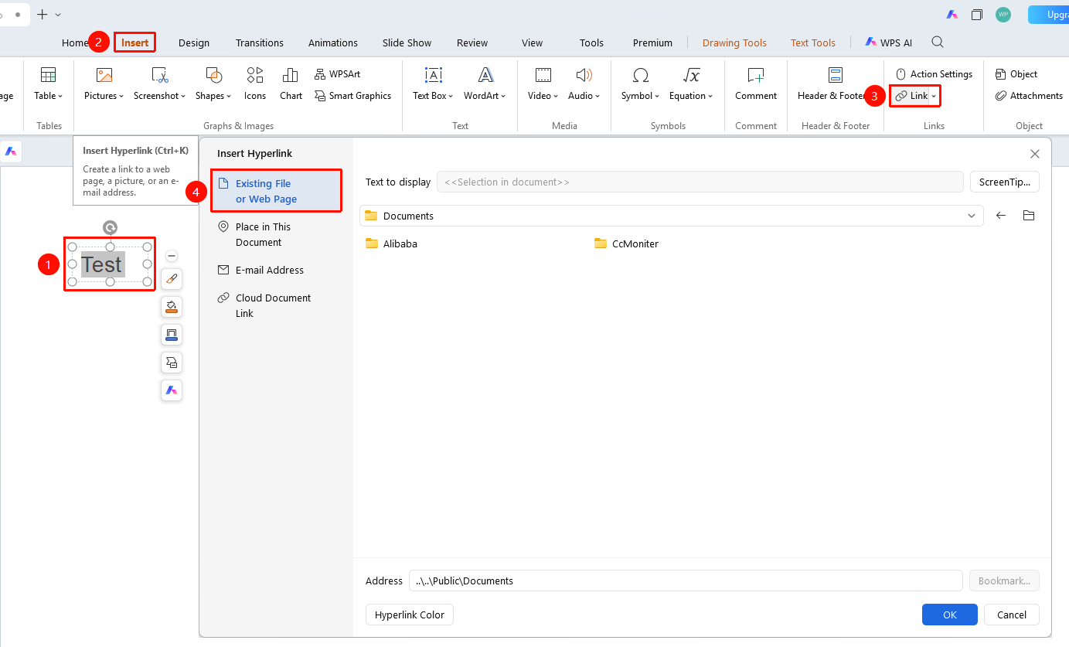Insert Audio into the slide

(584, 84)
